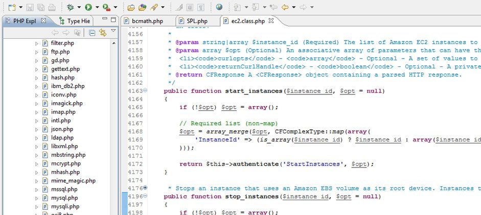Image resolution: width=481 pixels, height=215 pixels.
Task: Click the Debug bug icon in toolbar
Action: coord(70,7)
